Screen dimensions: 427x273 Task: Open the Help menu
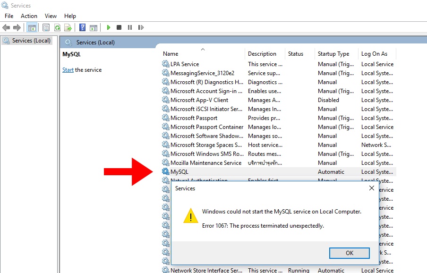point(70,16)
